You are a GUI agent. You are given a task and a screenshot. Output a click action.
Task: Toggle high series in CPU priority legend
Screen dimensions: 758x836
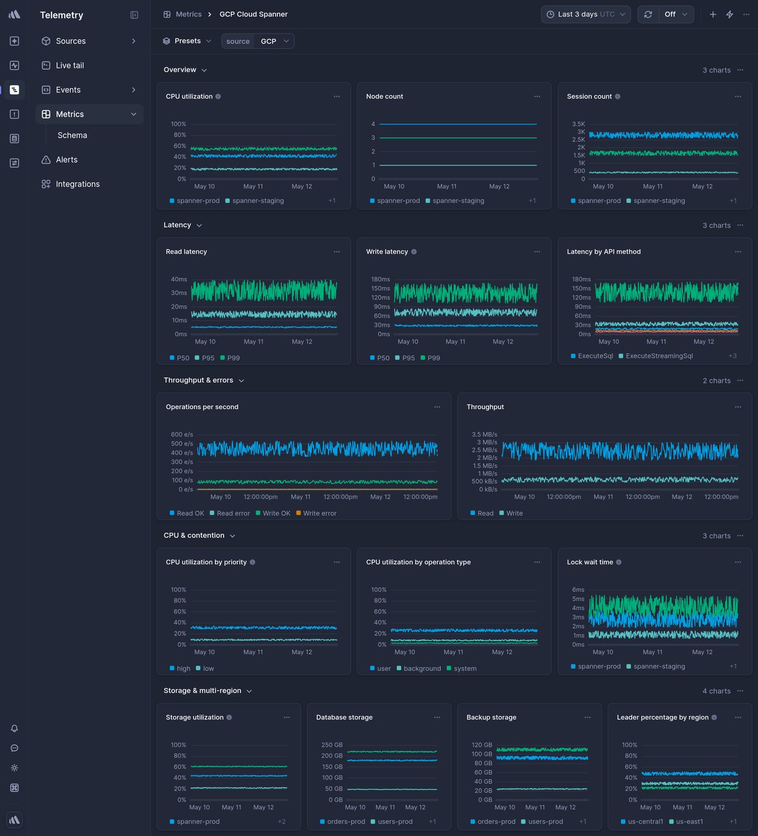(180, 668)
